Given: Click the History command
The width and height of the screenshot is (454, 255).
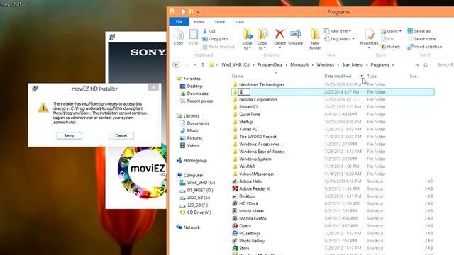Looking at the screenshot, I should click(x=391, y=47).
